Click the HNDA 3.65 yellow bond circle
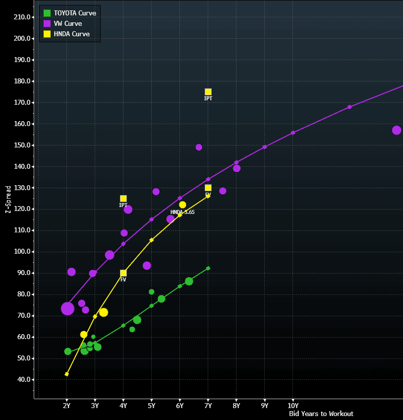The width and height of the screenshot is (403, 420). 182,205
